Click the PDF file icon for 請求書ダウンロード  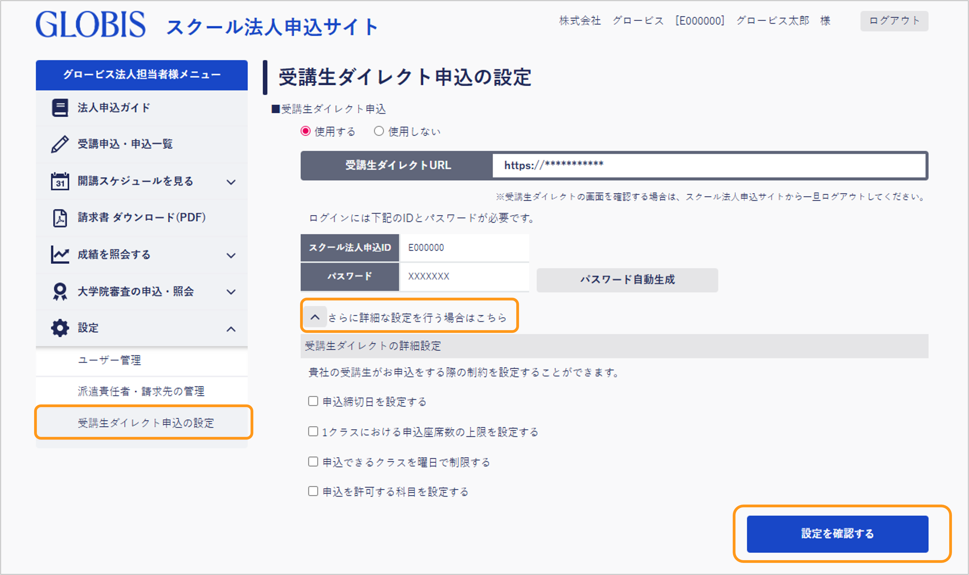[60, 218]
